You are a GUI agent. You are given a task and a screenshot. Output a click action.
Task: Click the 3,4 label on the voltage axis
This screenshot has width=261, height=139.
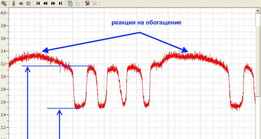(x=4, y=51)
